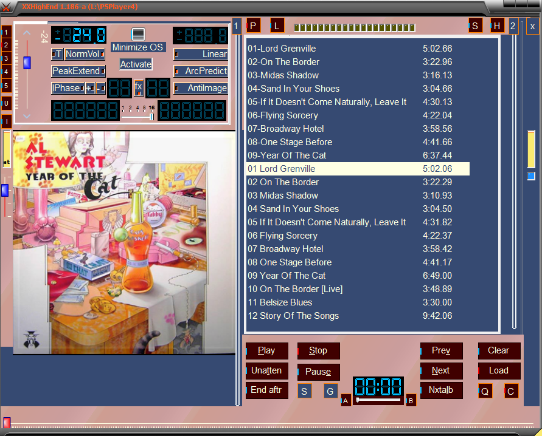Go to previous track with Prev
Image resolution: width=542 pixels, height=436 pixels.
pyautogui.click(x=442, y=351)
